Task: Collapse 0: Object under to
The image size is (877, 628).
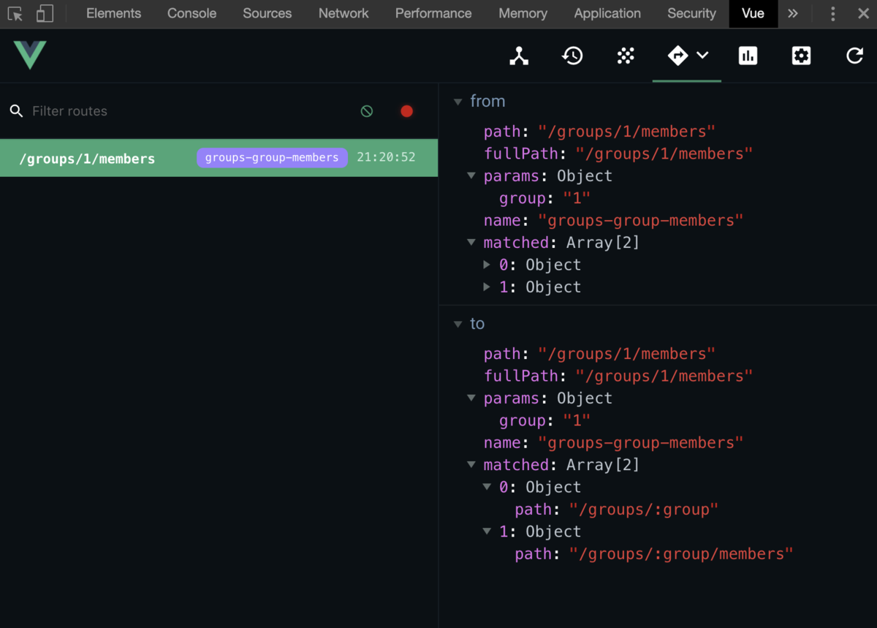Action: pos(487,487)
